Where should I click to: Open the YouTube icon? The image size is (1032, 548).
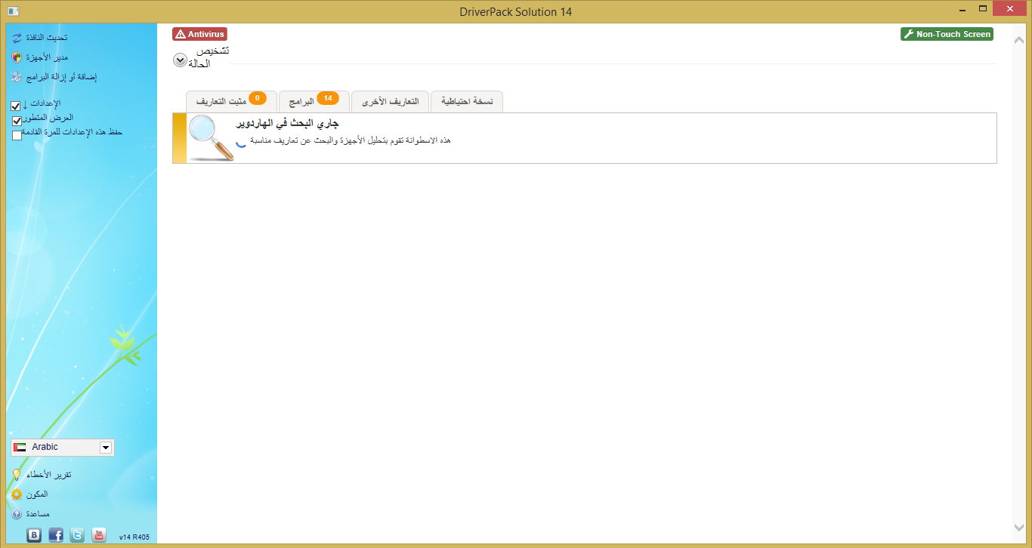99,535
